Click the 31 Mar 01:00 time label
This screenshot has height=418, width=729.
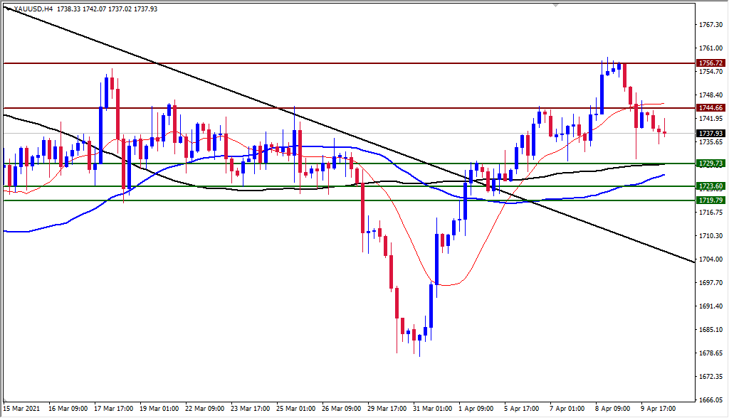(x=432, y=409)
